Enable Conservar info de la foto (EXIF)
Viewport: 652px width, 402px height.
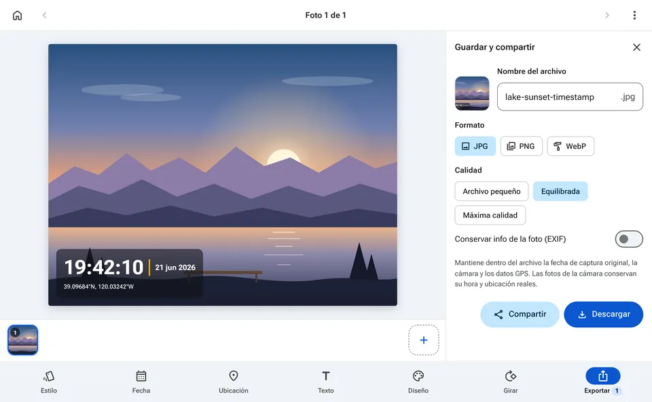point(629,239)
